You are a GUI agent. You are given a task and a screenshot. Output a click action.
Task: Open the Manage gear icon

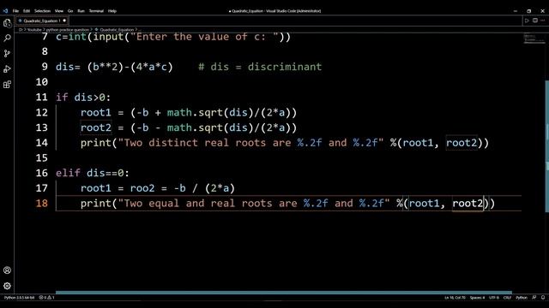(x=7, y=286)
